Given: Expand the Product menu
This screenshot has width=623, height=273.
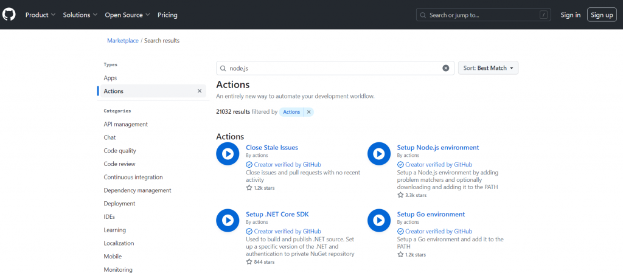Looking at the screenshot, I should pos(40,15).
